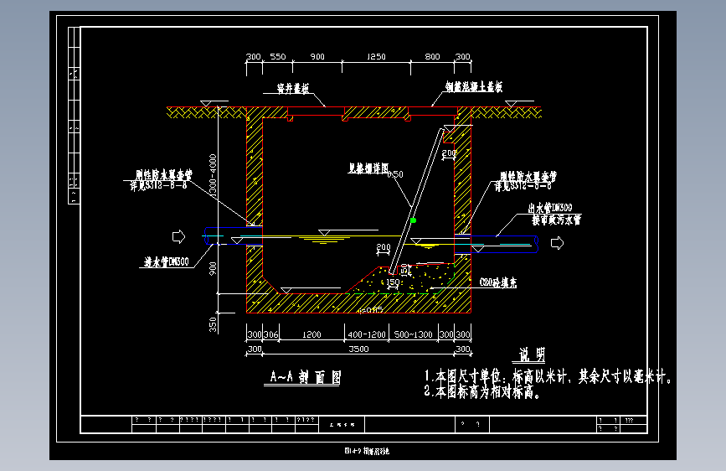Viewport: 726px width, 471px height.
Task: Select the '550' top dimension text
Action: point(278,56)
